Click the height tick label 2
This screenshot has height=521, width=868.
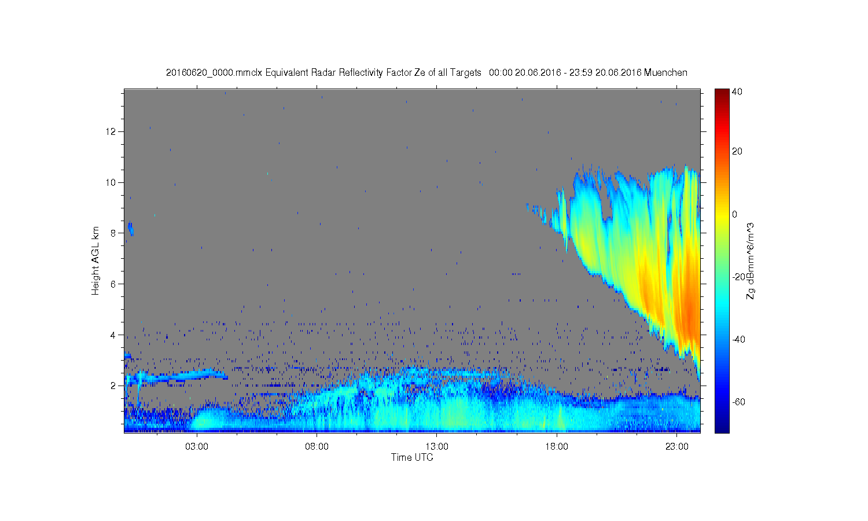114,386
